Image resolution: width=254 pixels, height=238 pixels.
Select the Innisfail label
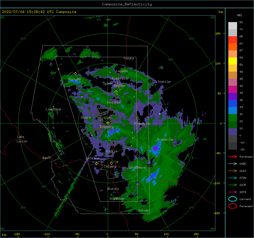[114, 102]
